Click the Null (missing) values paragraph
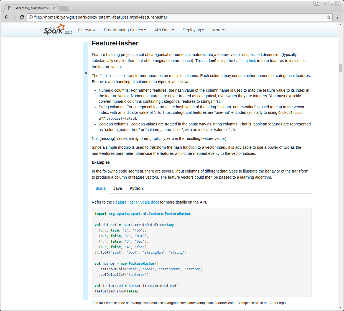This screenshot has height=311, width=344. coord(160,138)
